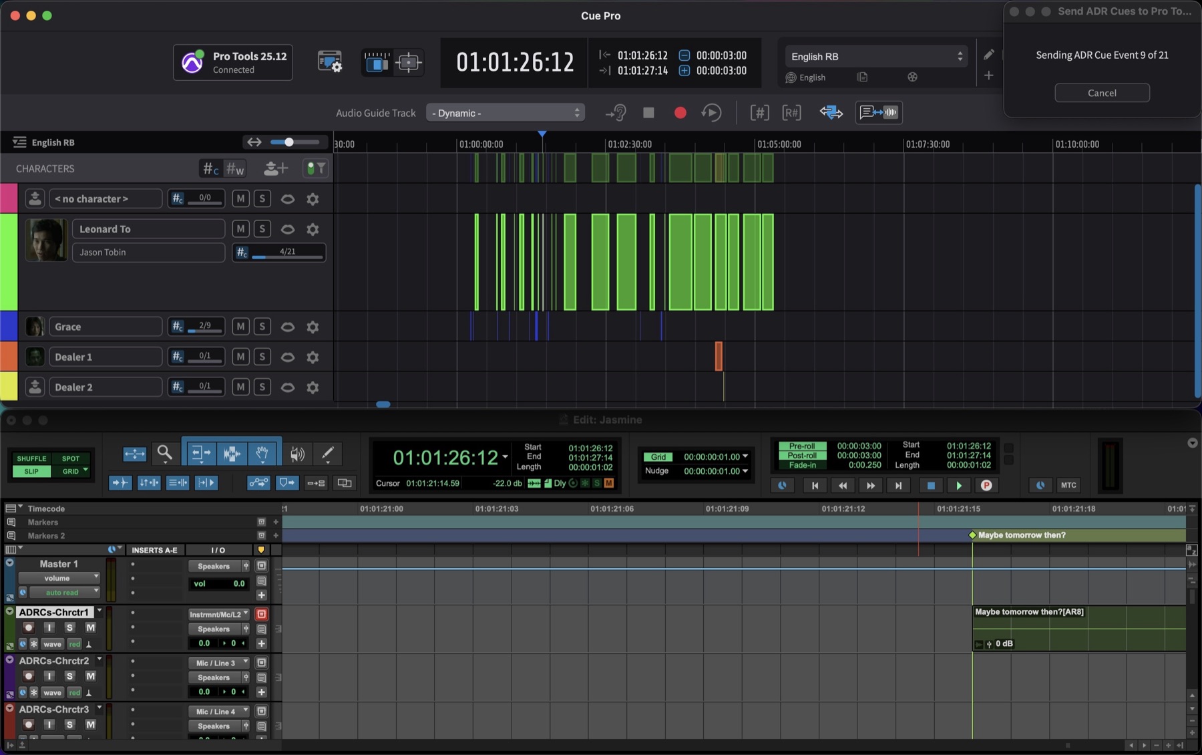Solo the Leonard To character
This screenshot has height=755, width=1202.
[262, 229]
